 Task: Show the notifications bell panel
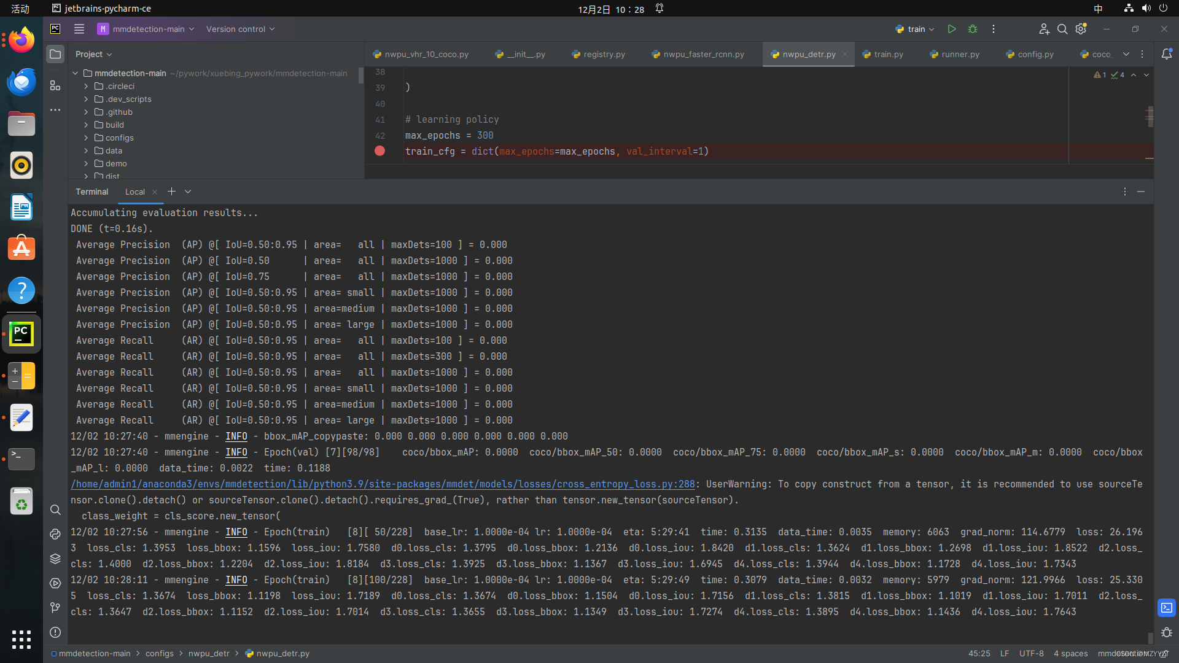coord(1167,54)
